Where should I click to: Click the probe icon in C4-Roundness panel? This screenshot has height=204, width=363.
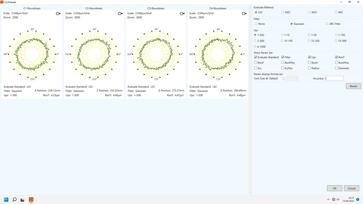tap(244, 14)
